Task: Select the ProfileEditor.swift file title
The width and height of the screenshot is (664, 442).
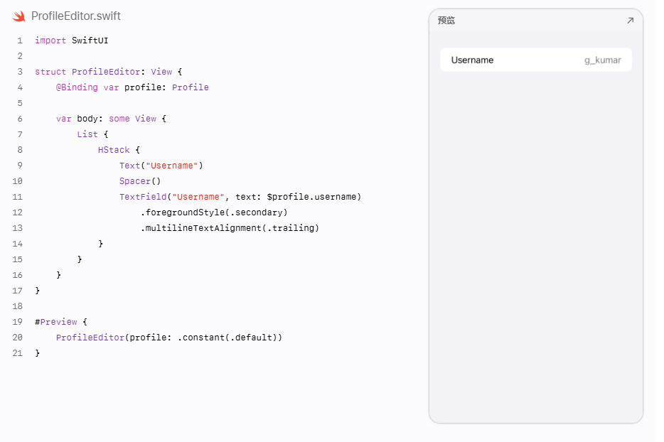Action: (x=76, y=16)
